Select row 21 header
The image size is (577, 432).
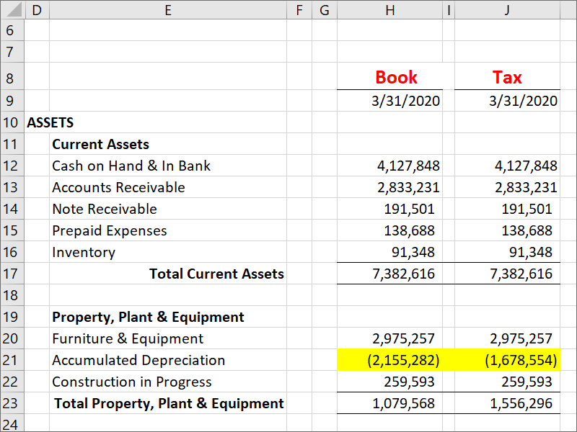coord(11,360)
